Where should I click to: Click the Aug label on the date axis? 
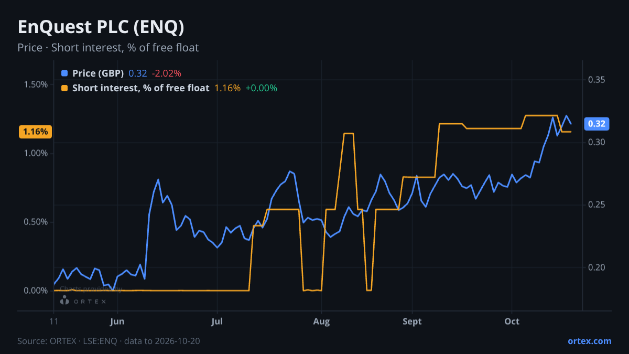[x=322, y=321]
